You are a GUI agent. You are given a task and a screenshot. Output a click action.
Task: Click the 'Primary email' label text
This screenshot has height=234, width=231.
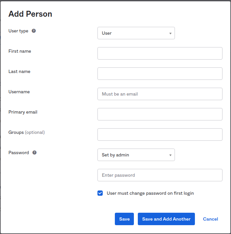click(23, 112)
